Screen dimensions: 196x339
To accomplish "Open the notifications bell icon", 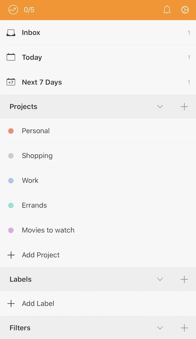I will pyautogui.click(x=167, y=10).
